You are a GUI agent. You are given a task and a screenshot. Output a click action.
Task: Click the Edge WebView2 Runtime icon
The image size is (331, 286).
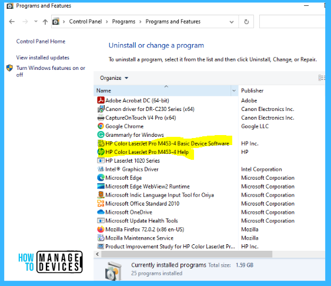(x=101, y=186)
